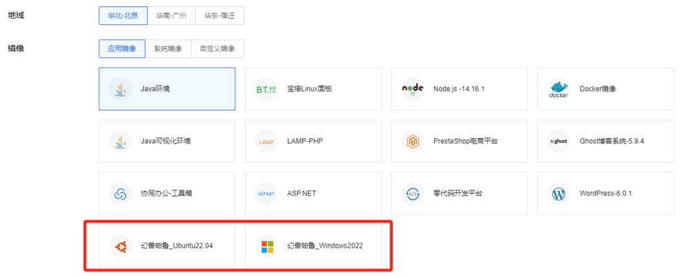Viewport: 696px width, 276px height.
Task: Choose the Java环境 image label
Action: 155,89
